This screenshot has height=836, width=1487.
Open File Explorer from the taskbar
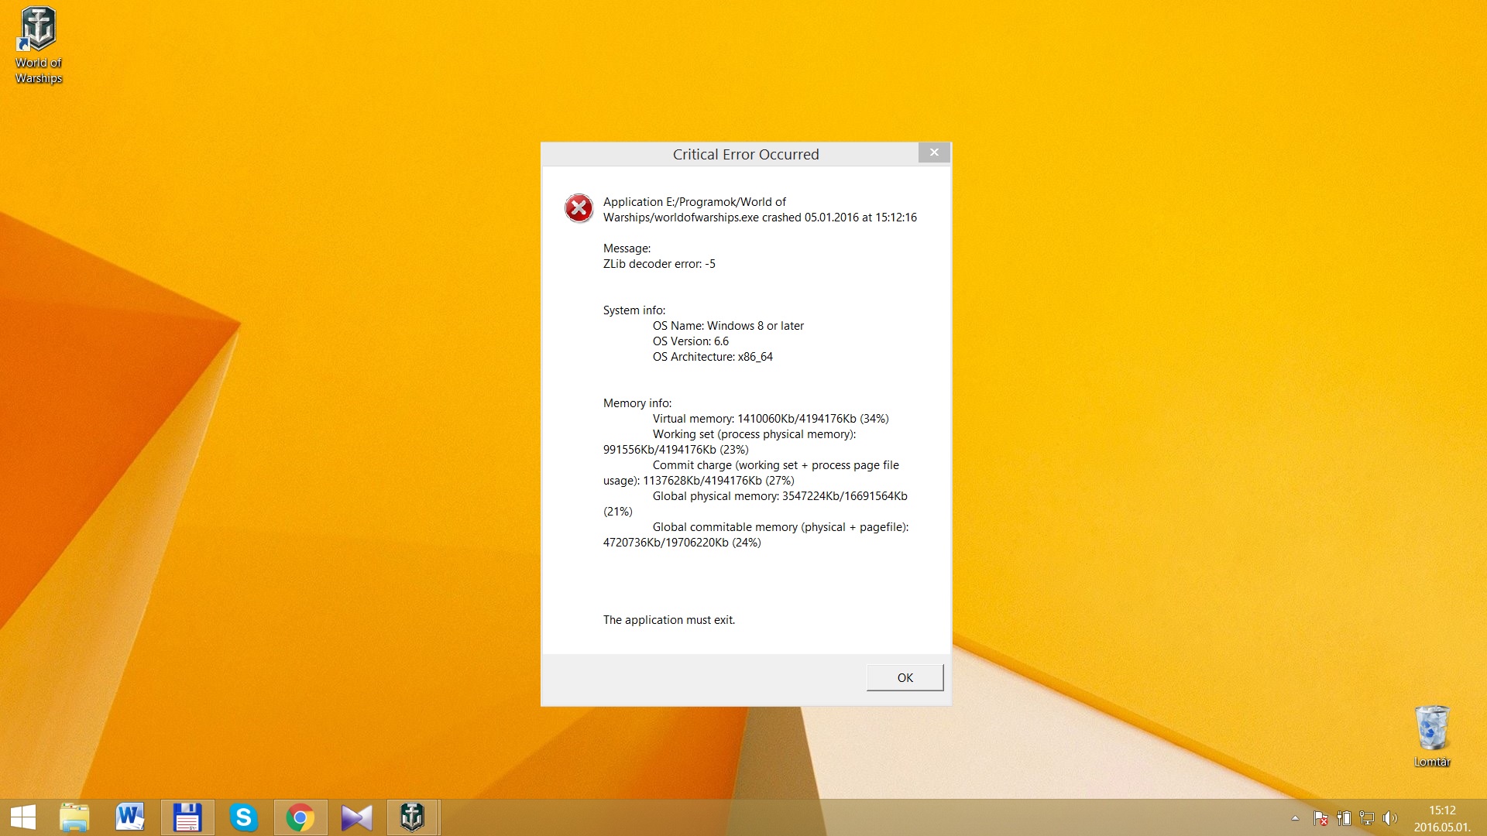pyautogui.click(x=74, y=817)
